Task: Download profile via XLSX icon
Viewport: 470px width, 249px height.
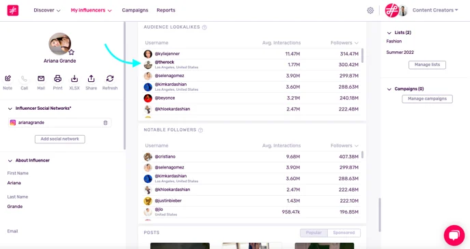Action: (74, 78)
